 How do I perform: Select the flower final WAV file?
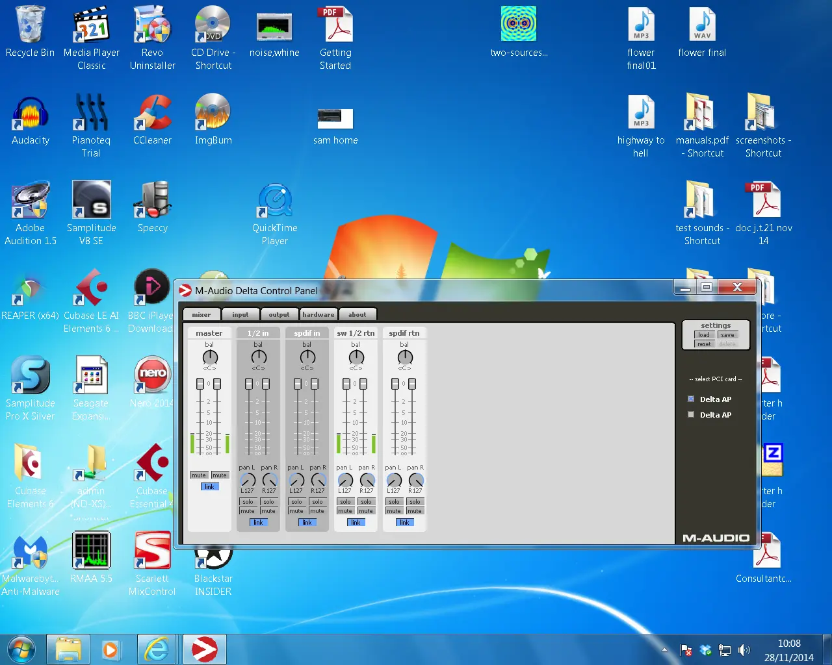tap(702, 32)
